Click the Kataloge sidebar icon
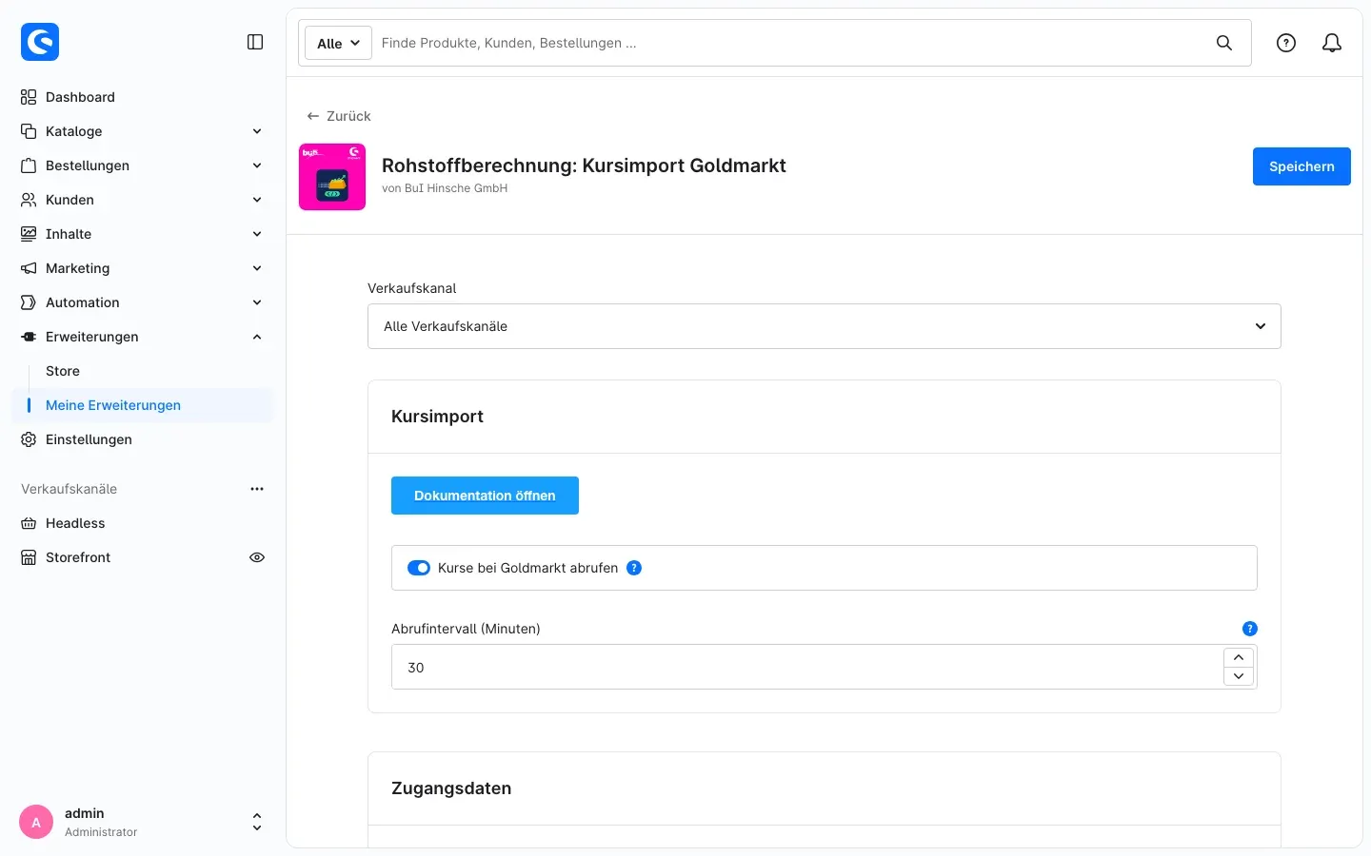Viewport: 1371px width, 856px height. coord(29,131)
